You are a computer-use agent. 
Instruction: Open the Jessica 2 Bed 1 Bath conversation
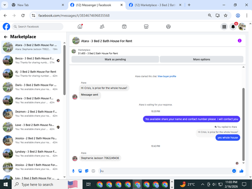[x=31, y=167]
